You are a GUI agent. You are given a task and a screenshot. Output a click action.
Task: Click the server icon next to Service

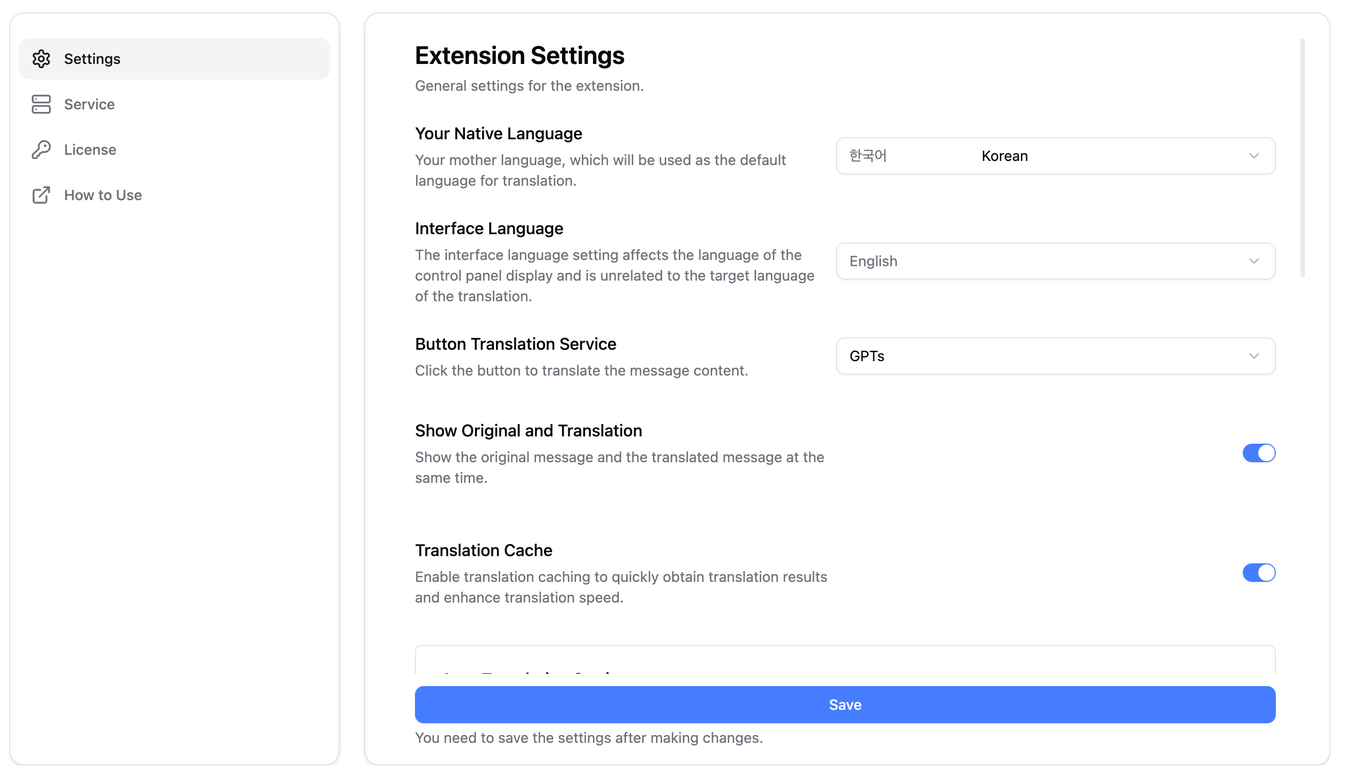tap(41, 104)
